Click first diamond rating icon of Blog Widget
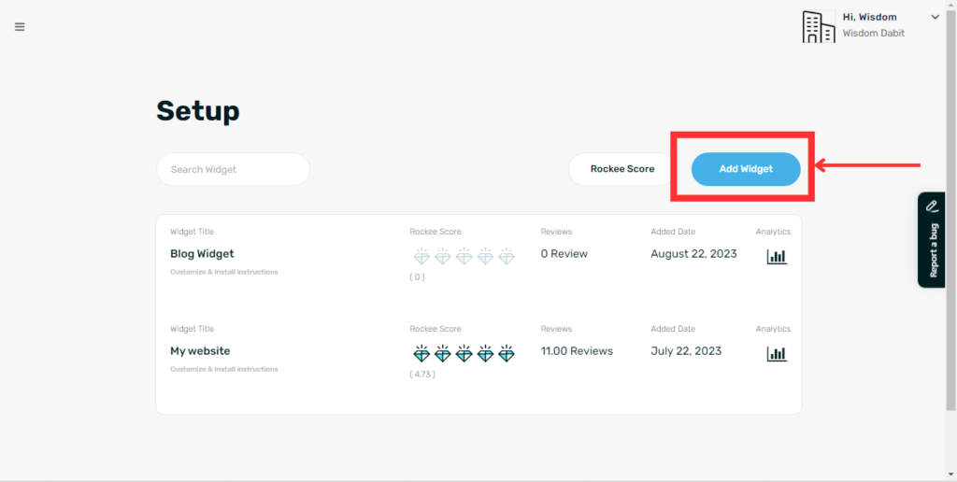Screen dimensions: 957x482 click(421, 256)
